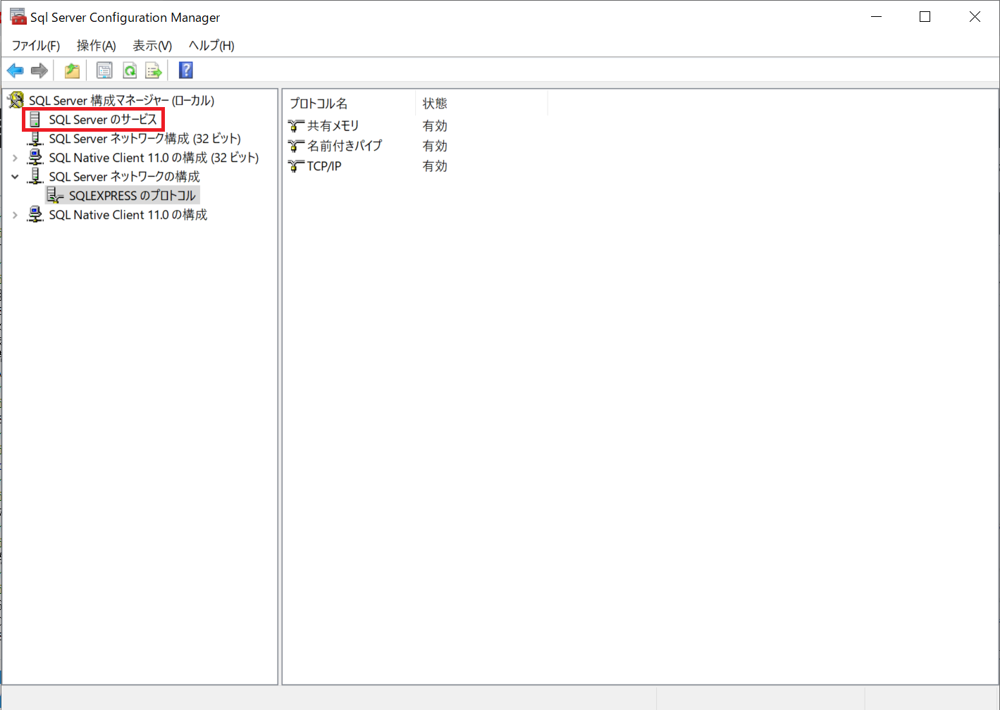Open the Properties toolbar icon
Screen dimensions: 1000x710
(x=104, y=70)
